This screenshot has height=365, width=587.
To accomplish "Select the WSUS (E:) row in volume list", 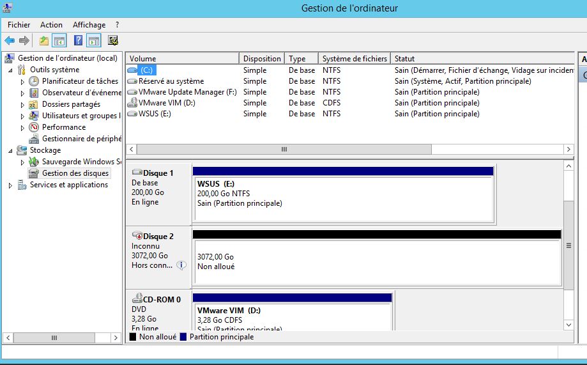I will (x=349, y=114).
